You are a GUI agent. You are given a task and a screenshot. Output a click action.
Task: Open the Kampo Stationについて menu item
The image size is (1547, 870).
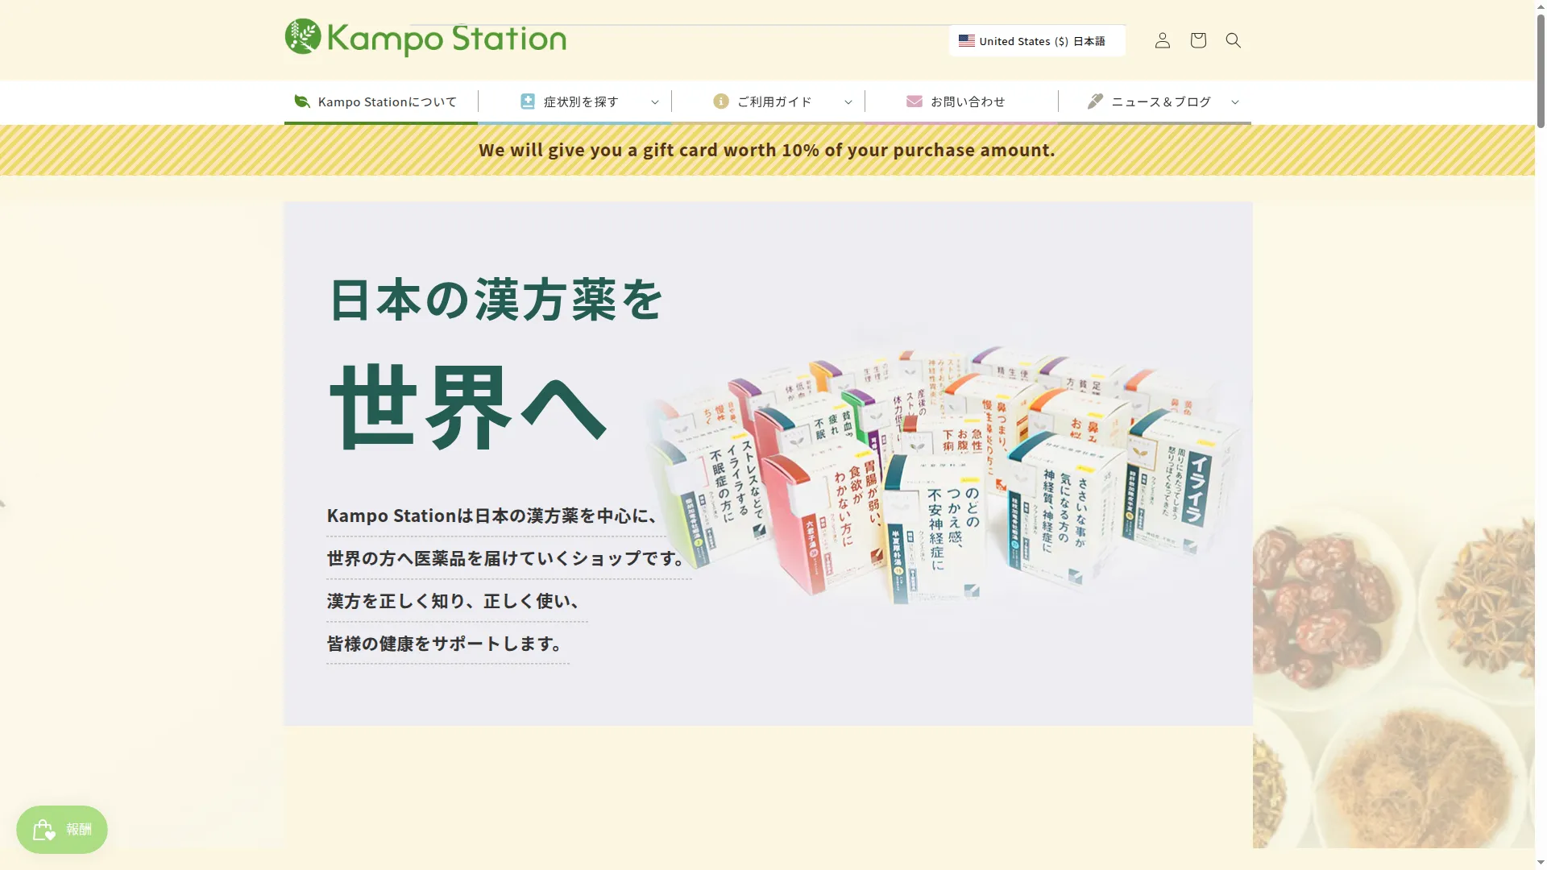point(381,101)
